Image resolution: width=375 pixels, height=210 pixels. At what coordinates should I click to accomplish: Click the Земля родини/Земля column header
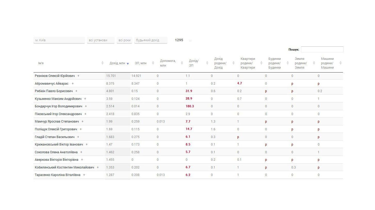(x=301, y=63)
